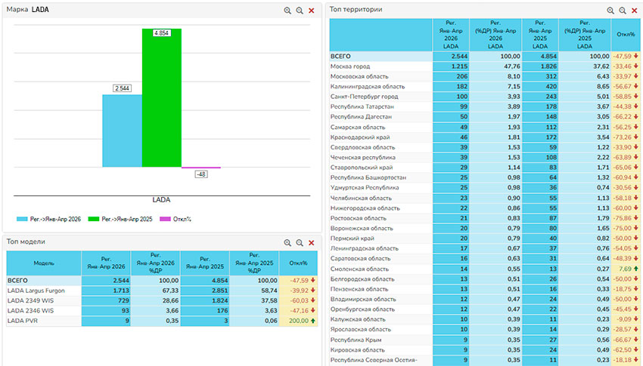Select LADA PVR model row
The width and height of the screenshot is (643, 366).
click(162, 321)
